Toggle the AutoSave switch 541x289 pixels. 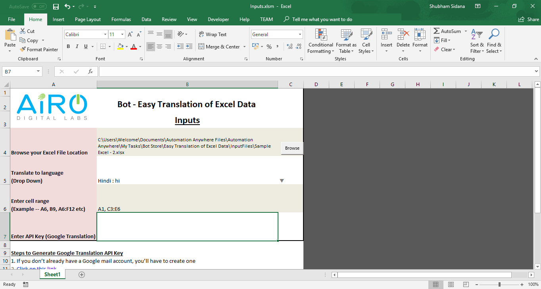click(39, 7)
